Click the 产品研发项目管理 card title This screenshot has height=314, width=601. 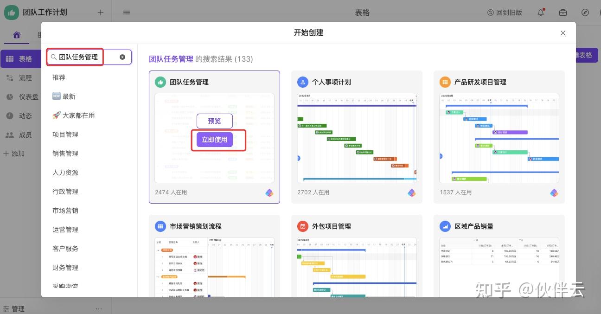coord(480,82)
